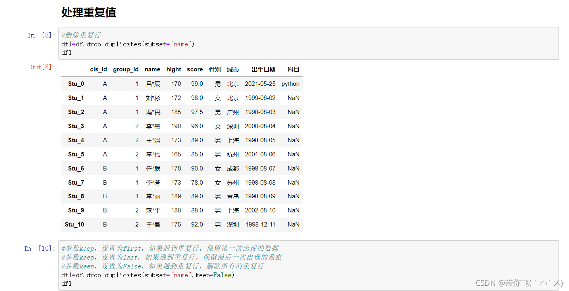Click the name cell 李*芳

pos(153,183)
